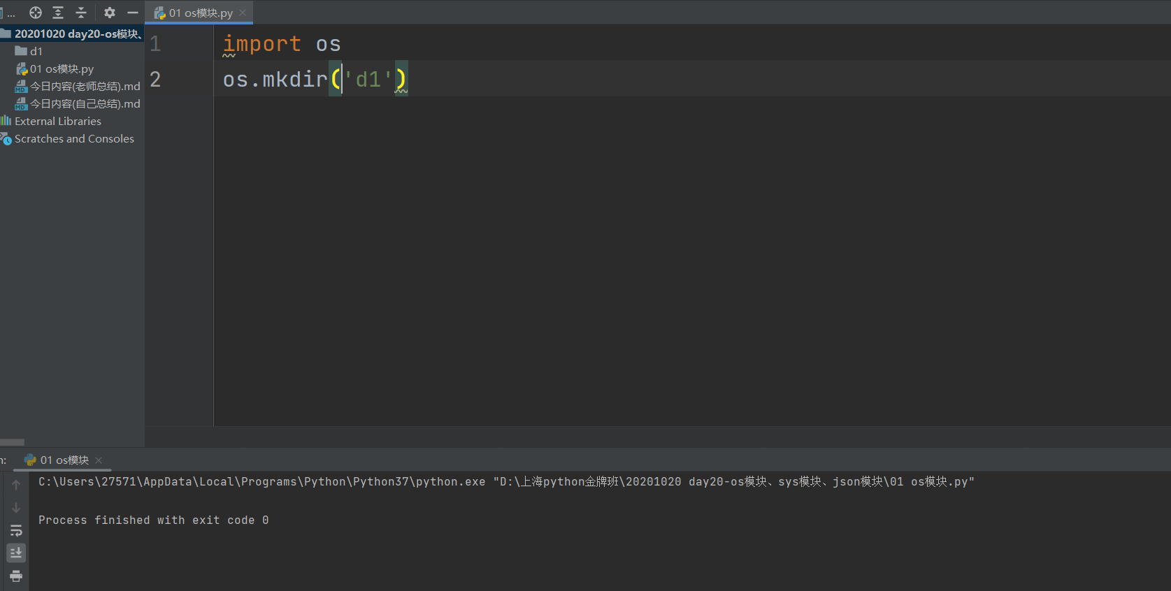Select the d1 folder in project tree

[x=36, y=51]
